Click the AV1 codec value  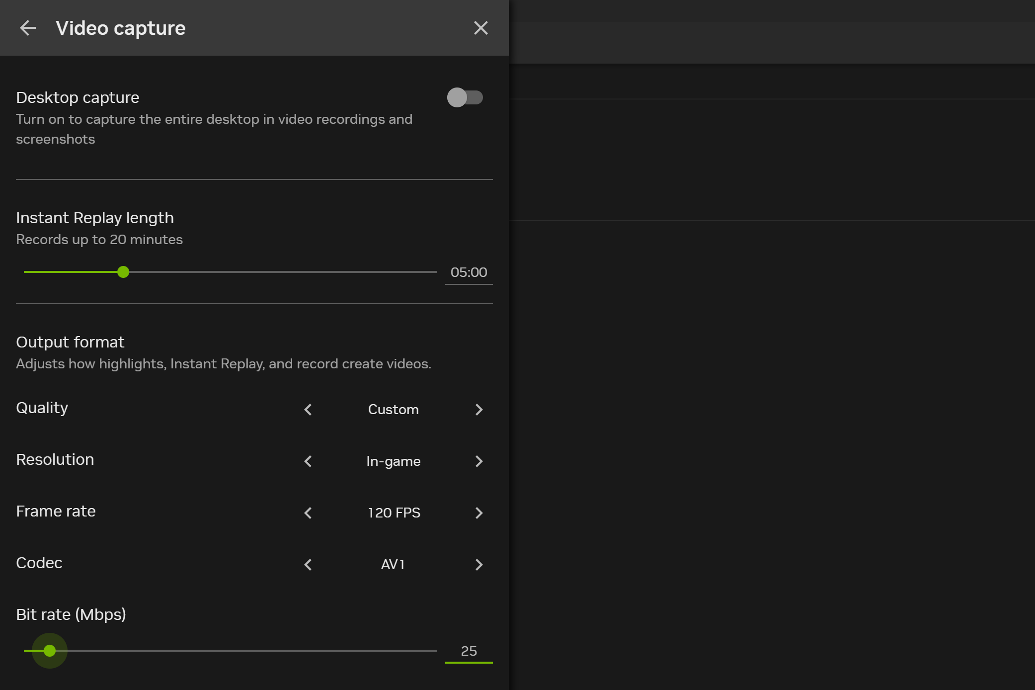point(393,565)
